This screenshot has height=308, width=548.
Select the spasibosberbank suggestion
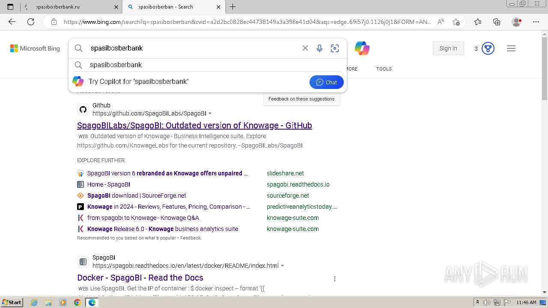click(208, 65)
